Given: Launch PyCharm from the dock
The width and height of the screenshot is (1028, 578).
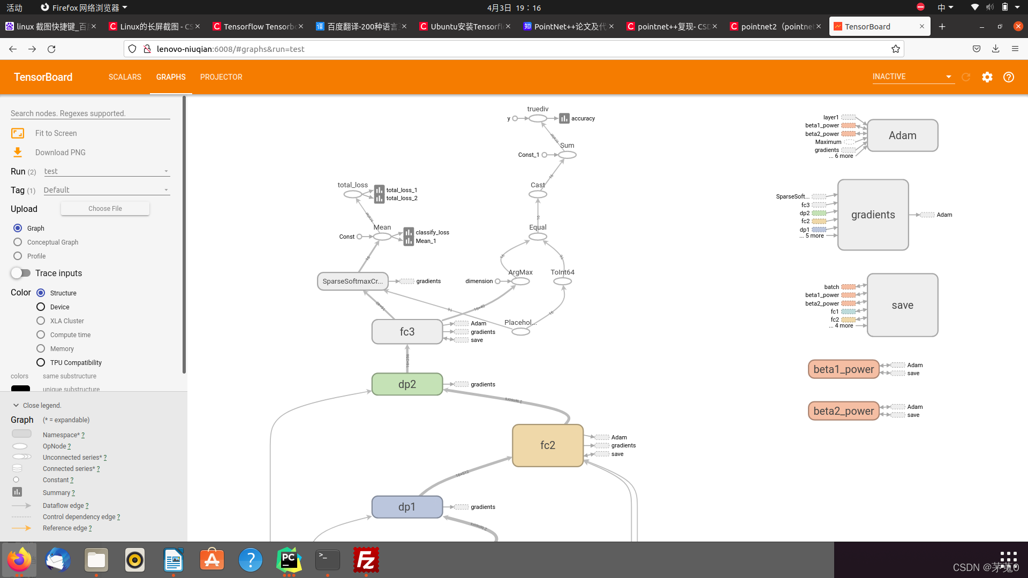Looking at the screenshot, I should tap(289, 560).
